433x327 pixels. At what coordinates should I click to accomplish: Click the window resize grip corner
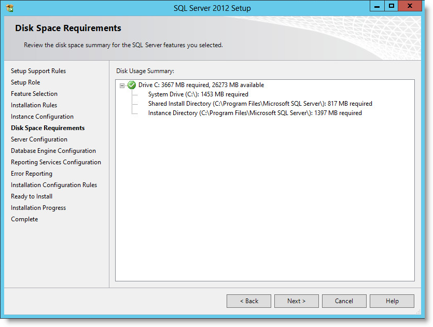click(418, 312)
